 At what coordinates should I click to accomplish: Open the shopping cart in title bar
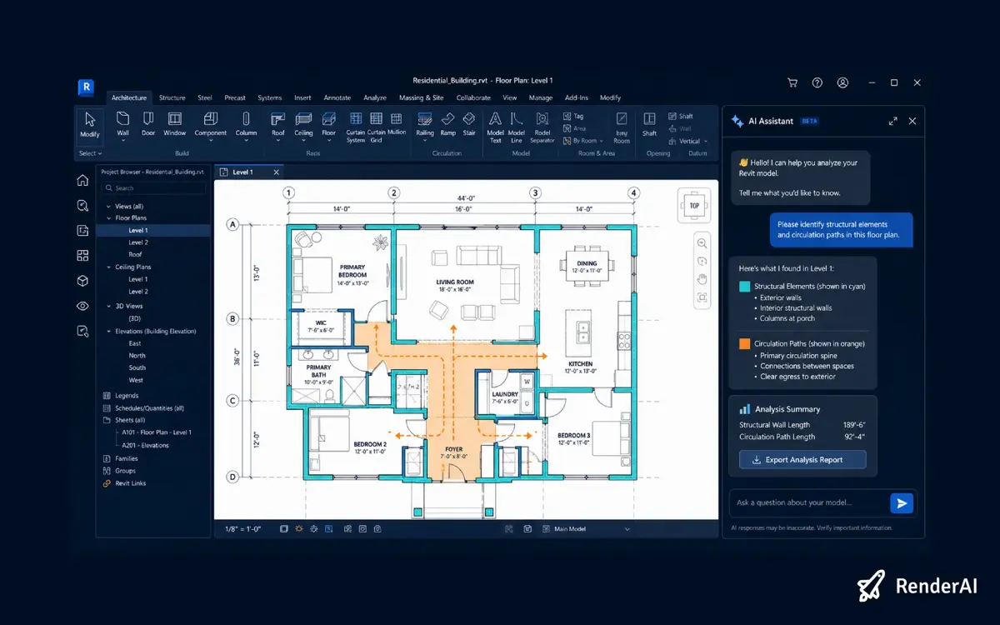[792, 82]
